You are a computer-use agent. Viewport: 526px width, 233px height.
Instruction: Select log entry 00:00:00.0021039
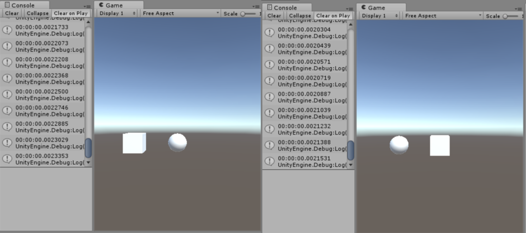[x=305, y=113]
